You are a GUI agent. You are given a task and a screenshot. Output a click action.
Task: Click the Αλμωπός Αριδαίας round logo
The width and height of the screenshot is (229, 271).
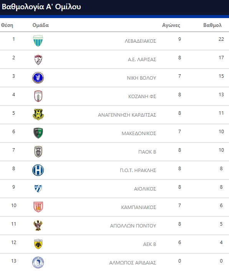(38, 263)
